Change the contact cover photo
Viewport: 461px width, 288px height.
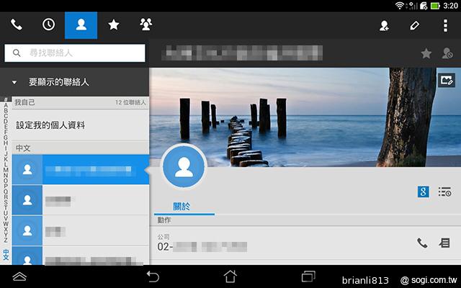[x=447, y=80]
